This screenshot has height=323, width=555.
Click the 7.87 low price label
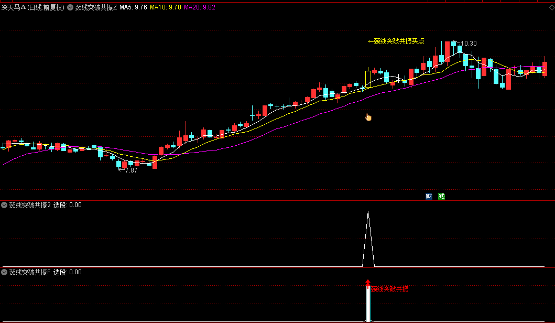pos(132,170)
